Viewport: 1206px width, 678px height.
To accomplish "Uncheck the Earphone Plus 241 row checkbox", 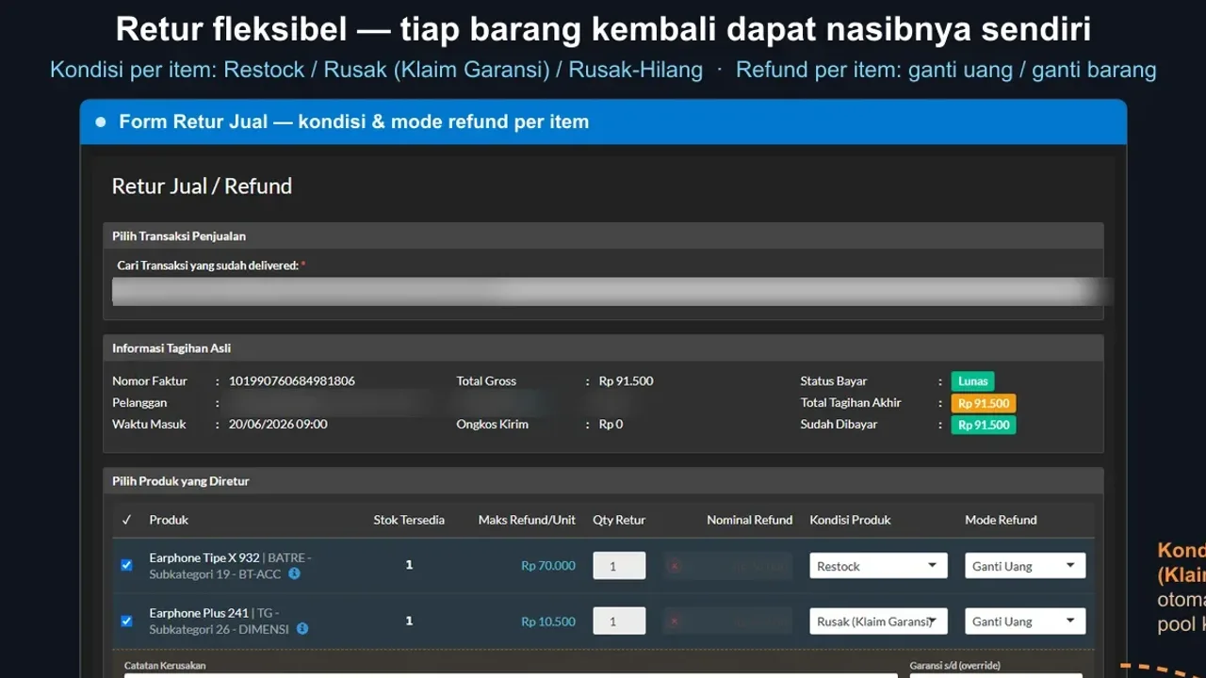I will 126,621.
